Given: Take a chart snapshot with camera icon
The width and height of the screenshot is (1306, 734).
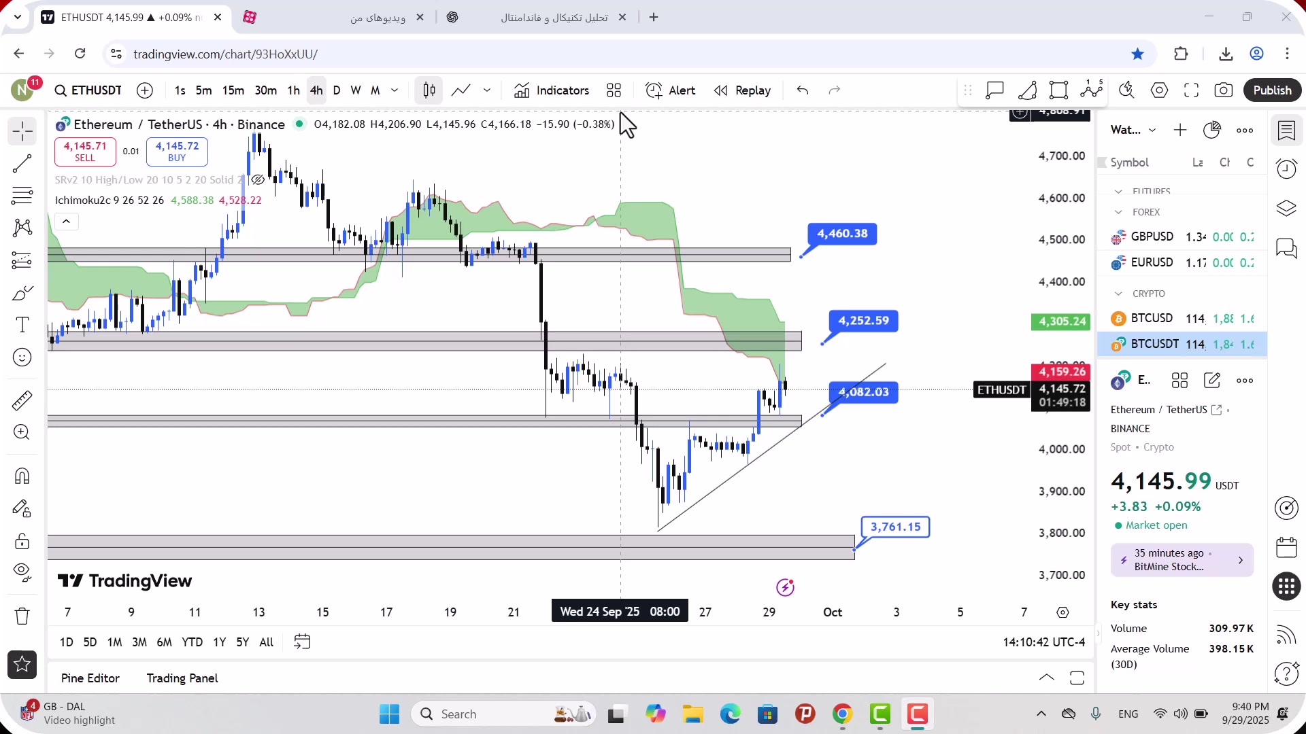Looking at the screenshot, I should click(x=1224, y=90).
